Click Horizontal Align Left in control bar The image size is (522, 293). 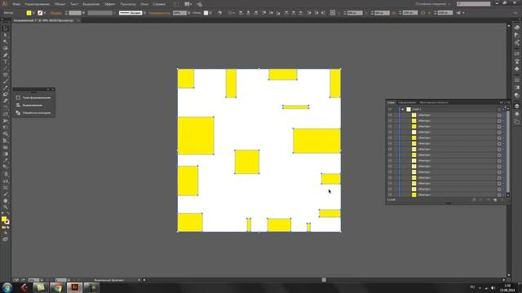click(x=241, y=13)
